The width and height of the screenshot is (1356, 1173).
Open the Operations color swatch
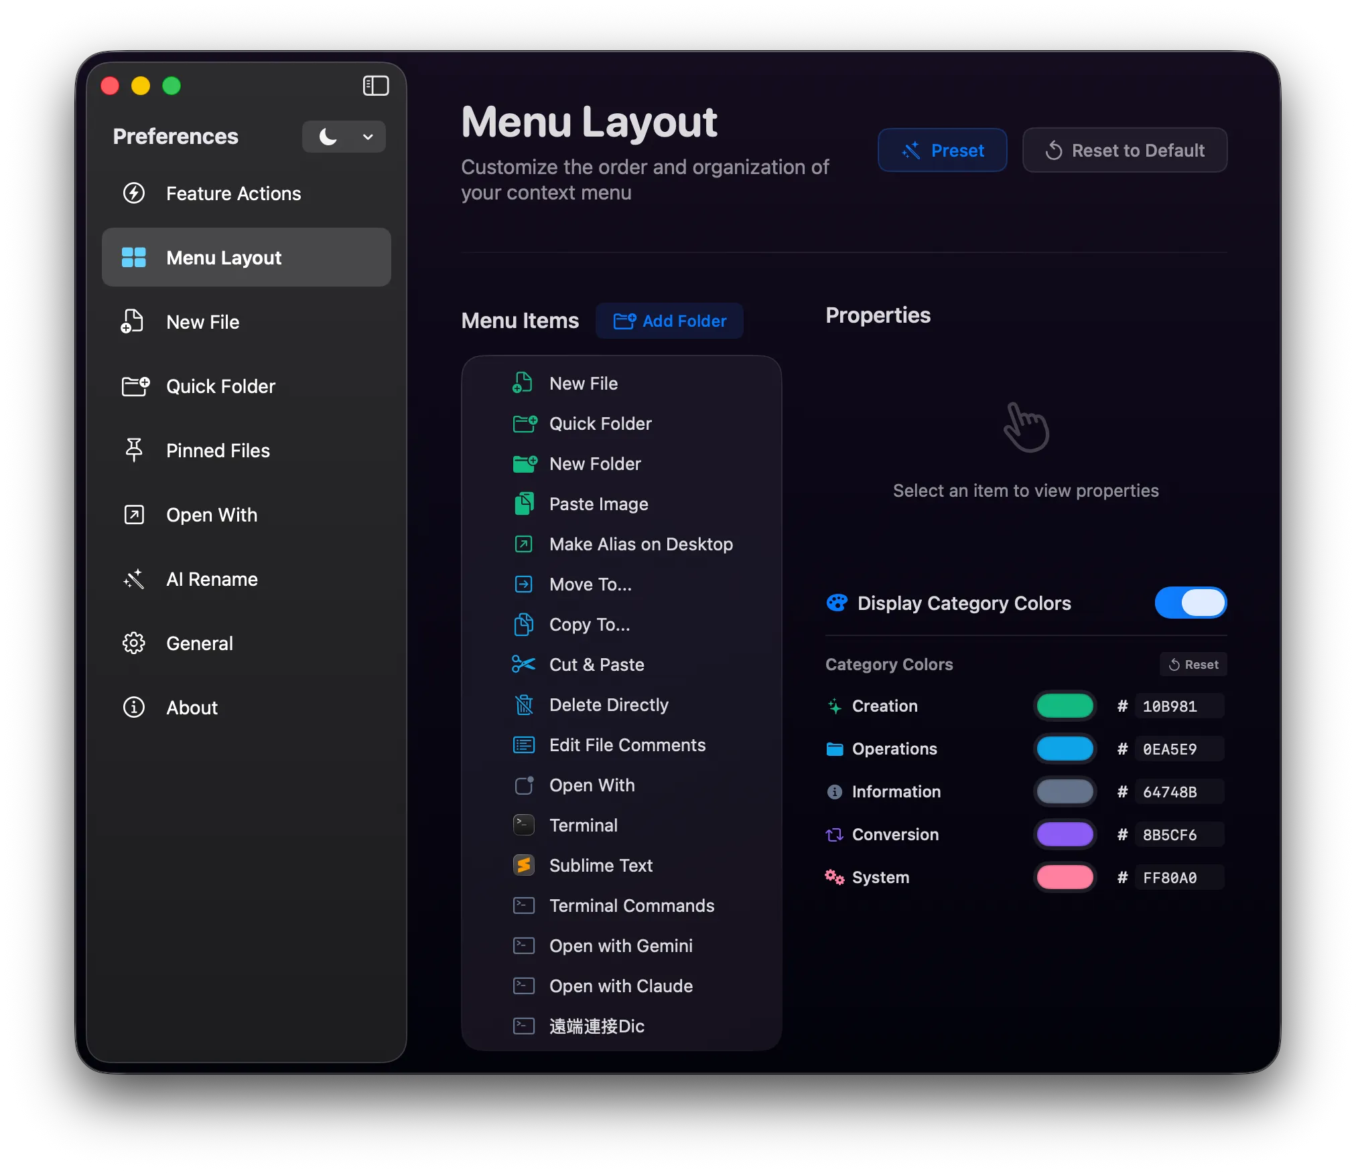pyautogui.click(x=1065, y=749)
